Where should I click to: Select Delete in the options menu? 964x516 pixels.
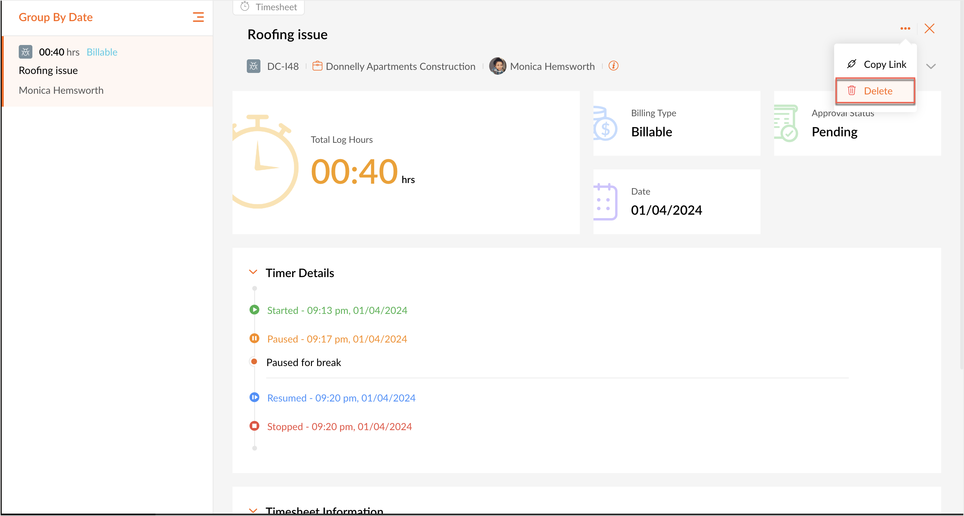pyautogui.click(x=875, y=91)
